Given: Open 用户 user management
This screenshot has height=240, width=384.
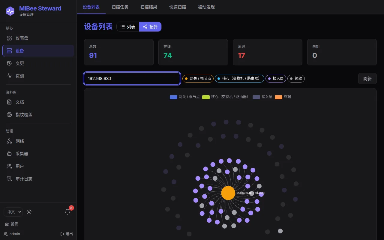Looking at the screenshot, I should 38,166.
